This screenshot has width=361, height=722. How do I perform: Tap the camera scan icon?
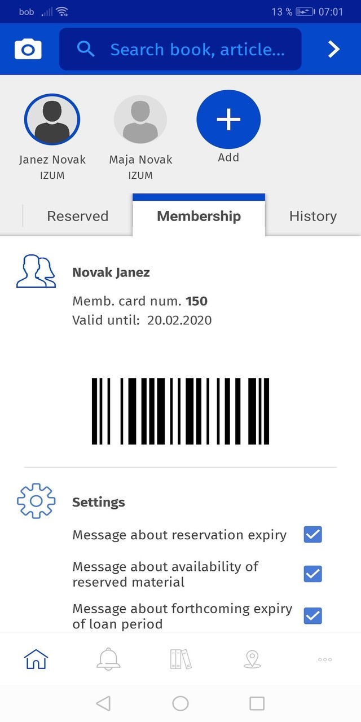(x=28, y=49)
